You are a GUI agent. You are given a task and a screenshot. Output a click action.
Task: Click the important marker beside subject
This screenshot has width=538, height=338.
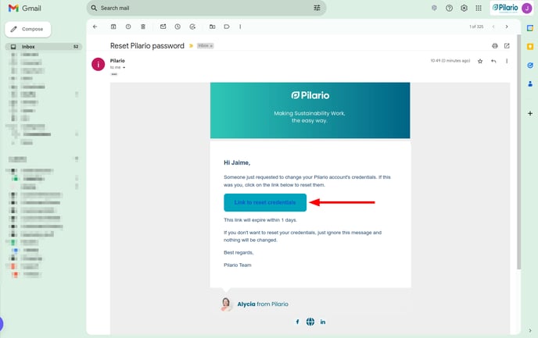pyautogui.click(x=191, y=46)
